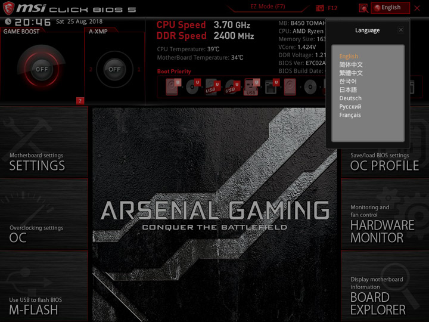Select legacy CD/DVD boot icon without U badge
429x322 pixels.
[310, 87]
